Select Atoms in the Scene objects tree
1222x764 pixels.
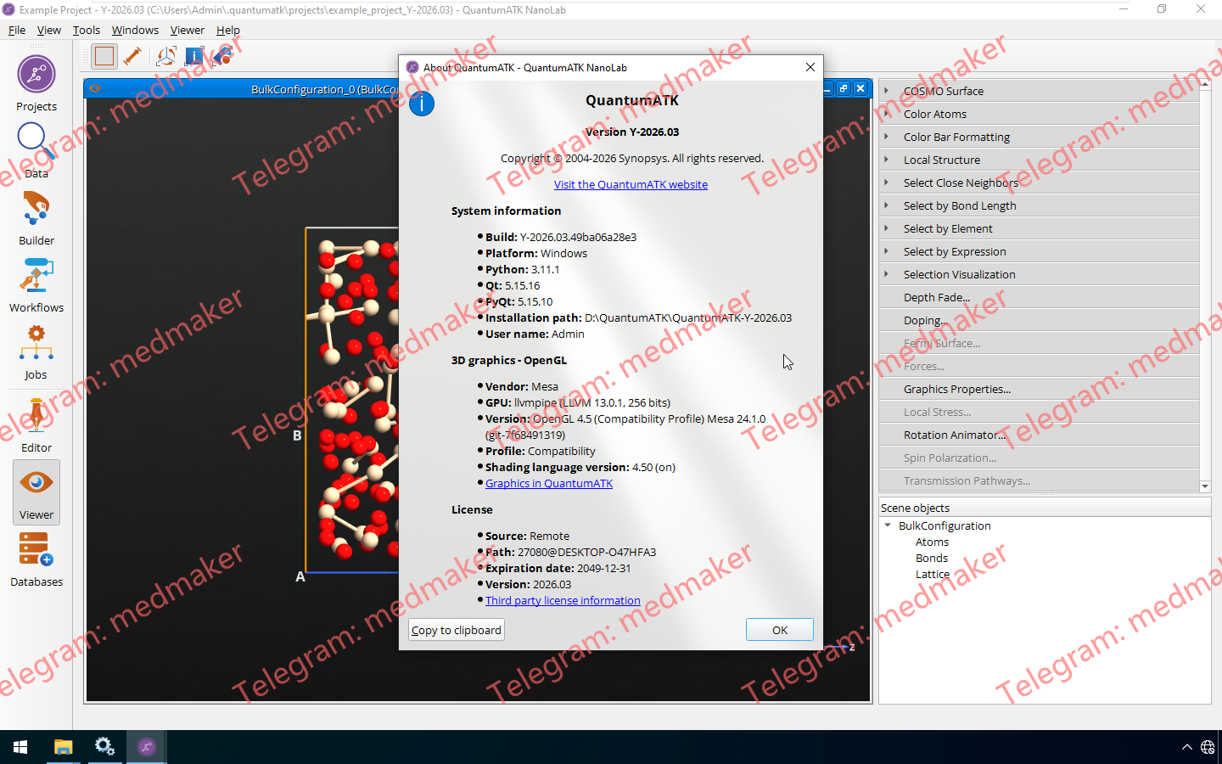click(932, 542)
